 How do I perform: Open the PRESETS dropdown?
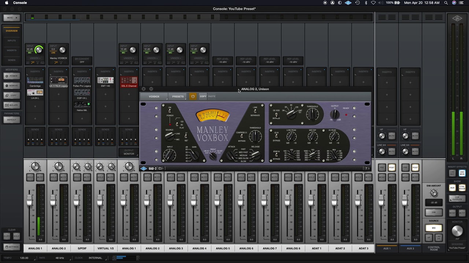click(178, 96)
